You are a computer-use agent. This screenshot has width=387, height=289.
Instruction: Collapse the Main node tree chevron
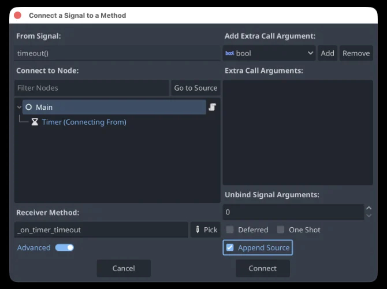[x=19, y=108]
